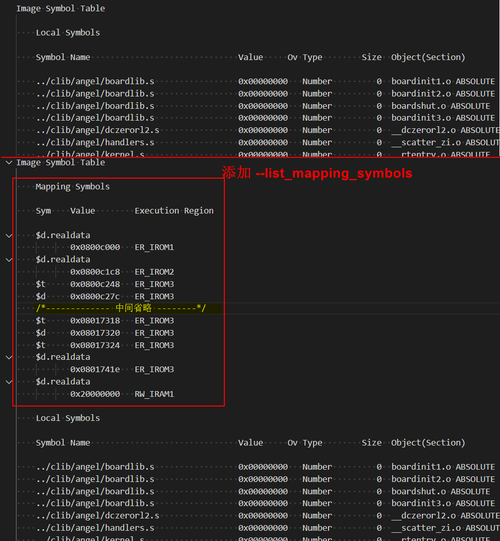Click the $d.realdata line above 0x20000000

tap(63, 381)
